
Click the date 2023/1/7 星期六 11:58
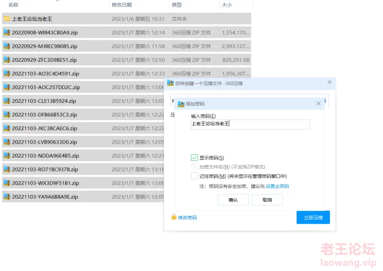(138, 46)
